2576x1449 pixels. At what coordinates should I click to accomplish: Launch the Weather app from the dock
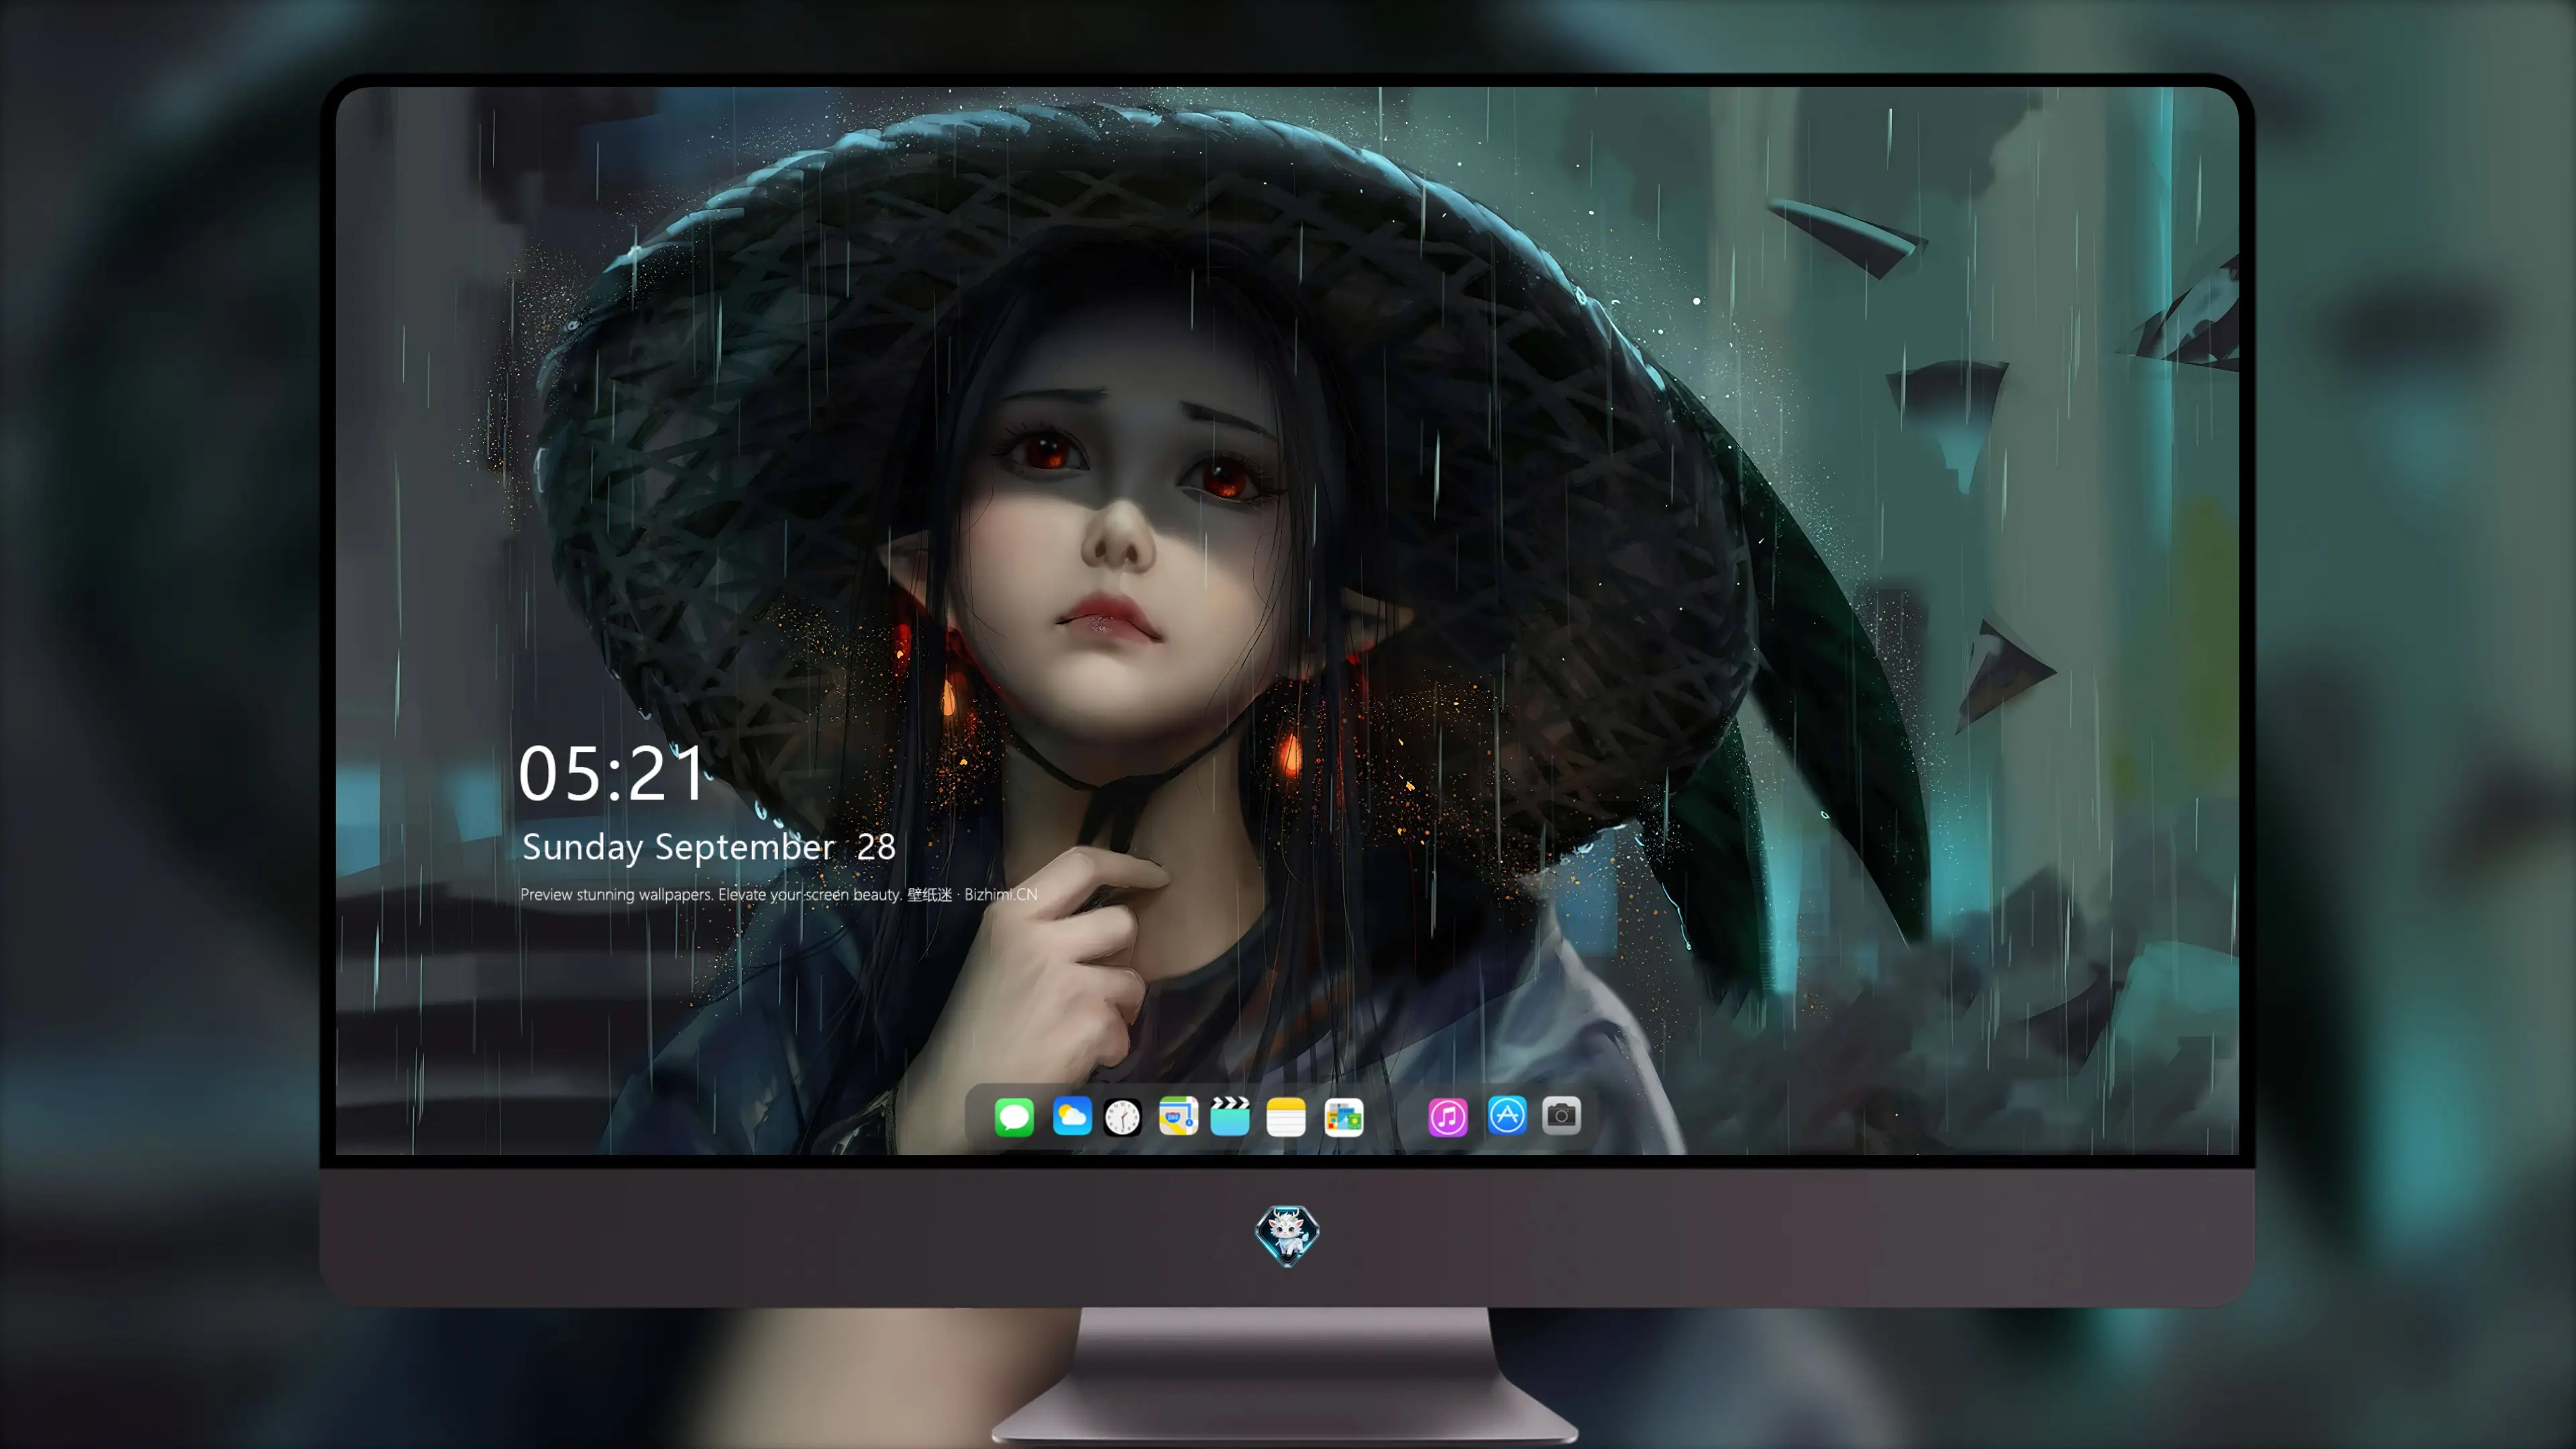1072,1116
